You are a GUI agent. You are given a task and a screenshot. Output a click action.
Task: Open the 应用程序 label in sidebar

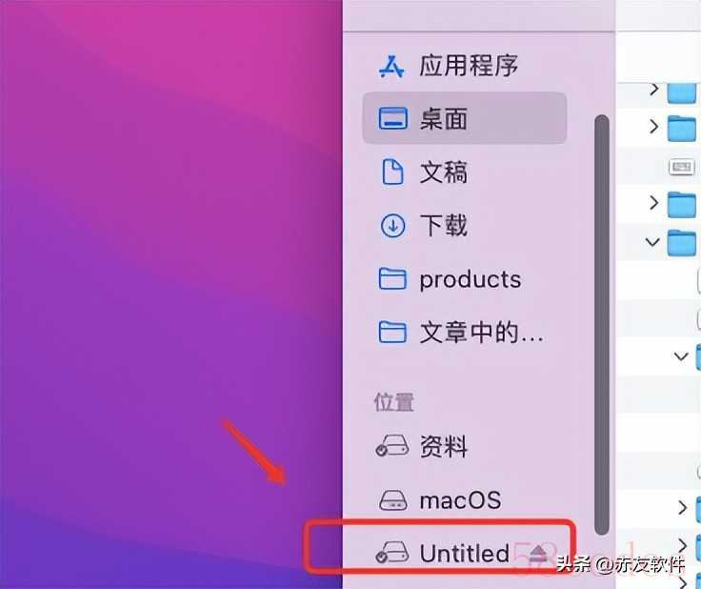pyautogui.click(x=468, y=66)
